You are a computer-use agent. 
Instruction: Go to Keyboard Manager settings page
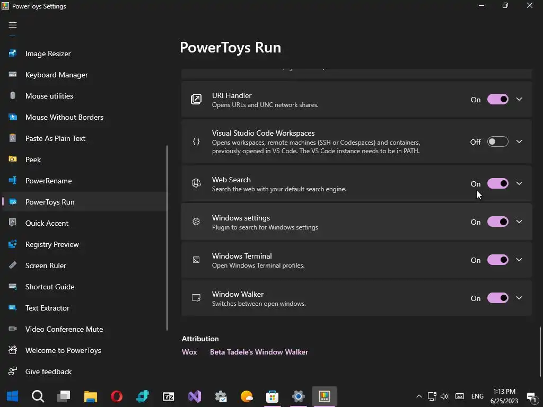pyautogui.click(x=84, y=74)
